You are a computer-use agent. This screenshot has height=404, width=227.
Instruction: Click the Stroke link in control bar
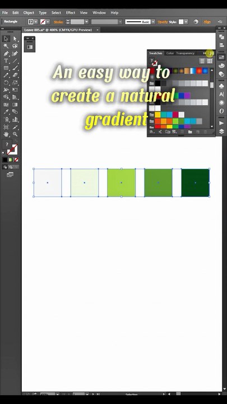(58, 22)
